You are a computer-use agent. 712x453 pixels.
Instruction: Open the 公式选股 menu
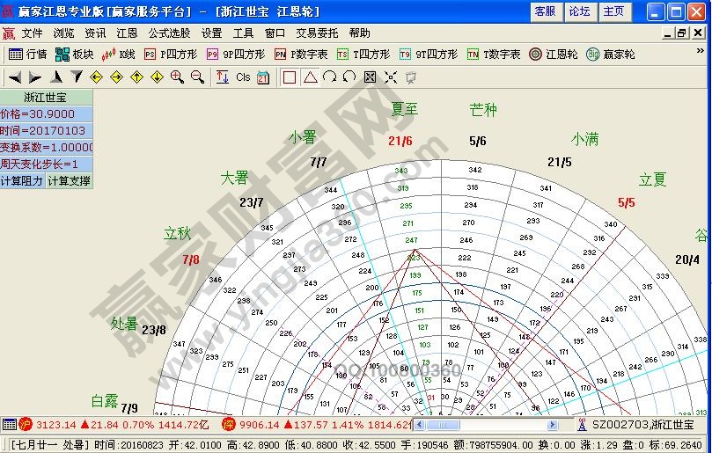[x=169, y=33]
